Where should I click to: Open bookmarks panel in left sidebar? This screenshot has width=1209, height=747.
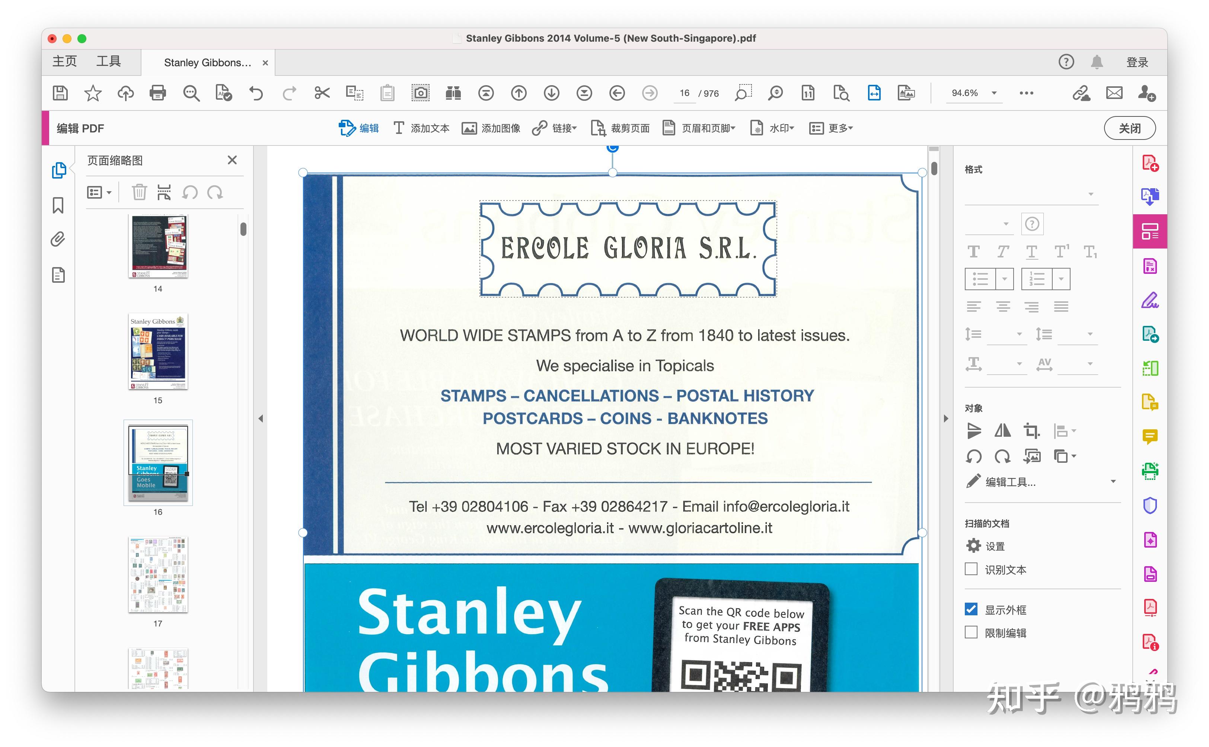(58, 205)
